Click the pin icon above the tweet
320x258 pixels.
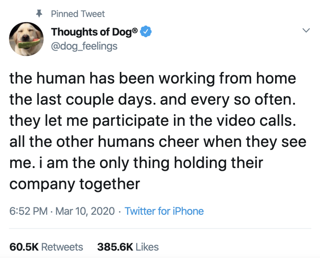point(39,14)
